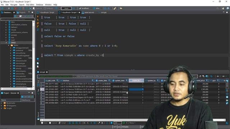Image resolution: width=230 pixels, height=129 pixels.
Task: Expand the ER Diagrams project folder
Action: 1,106
